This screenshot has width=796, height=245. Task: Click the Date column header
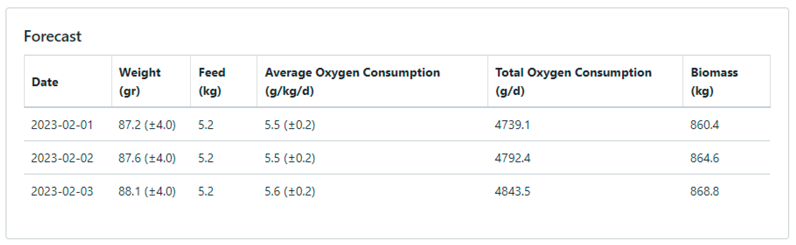(x=45, y=82)
